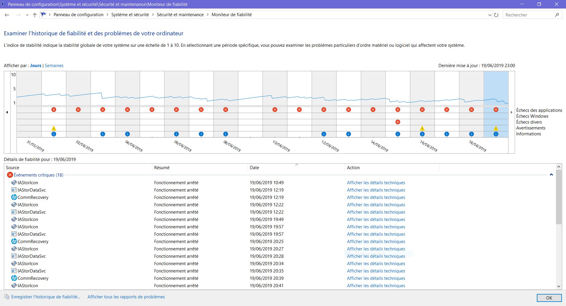Viewport: 566px width, 306px height.
Task: Collapse the Événements critiques (18) group
Action: coord(551,175)
